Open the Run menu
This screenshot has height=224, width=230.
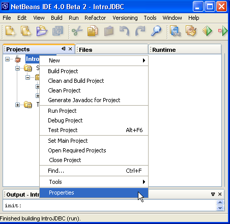(x=74, y=18)
